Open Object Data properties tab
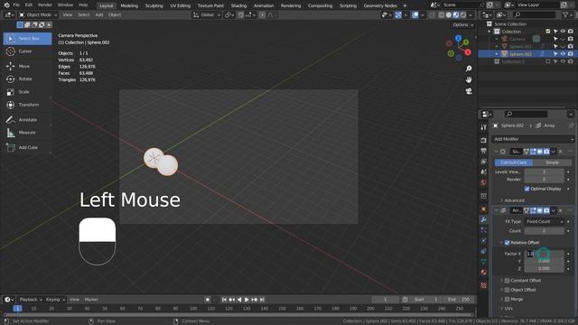578x325 pixels. [484, 262]
